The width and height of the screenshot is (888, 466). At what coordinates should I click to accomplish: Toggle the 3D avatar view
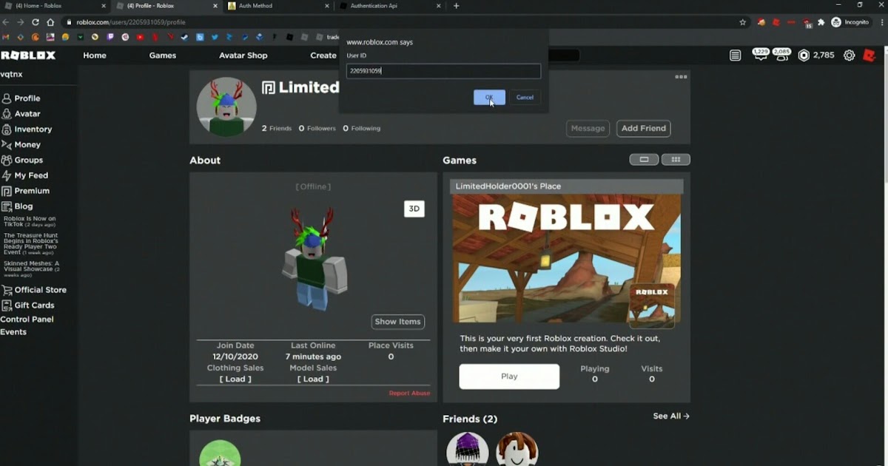point(414,209)
